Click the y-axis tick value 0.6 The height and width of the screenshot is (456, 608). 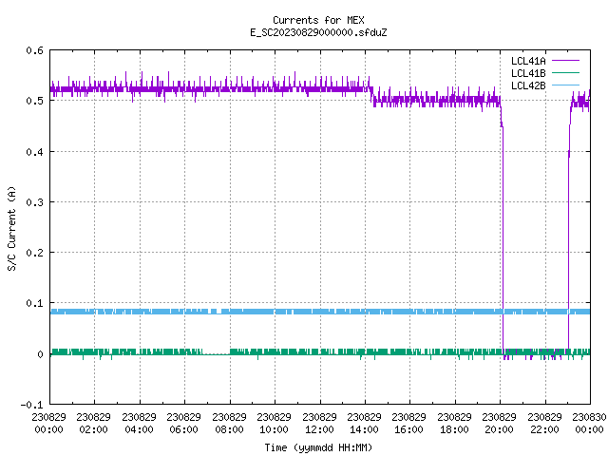34,50
